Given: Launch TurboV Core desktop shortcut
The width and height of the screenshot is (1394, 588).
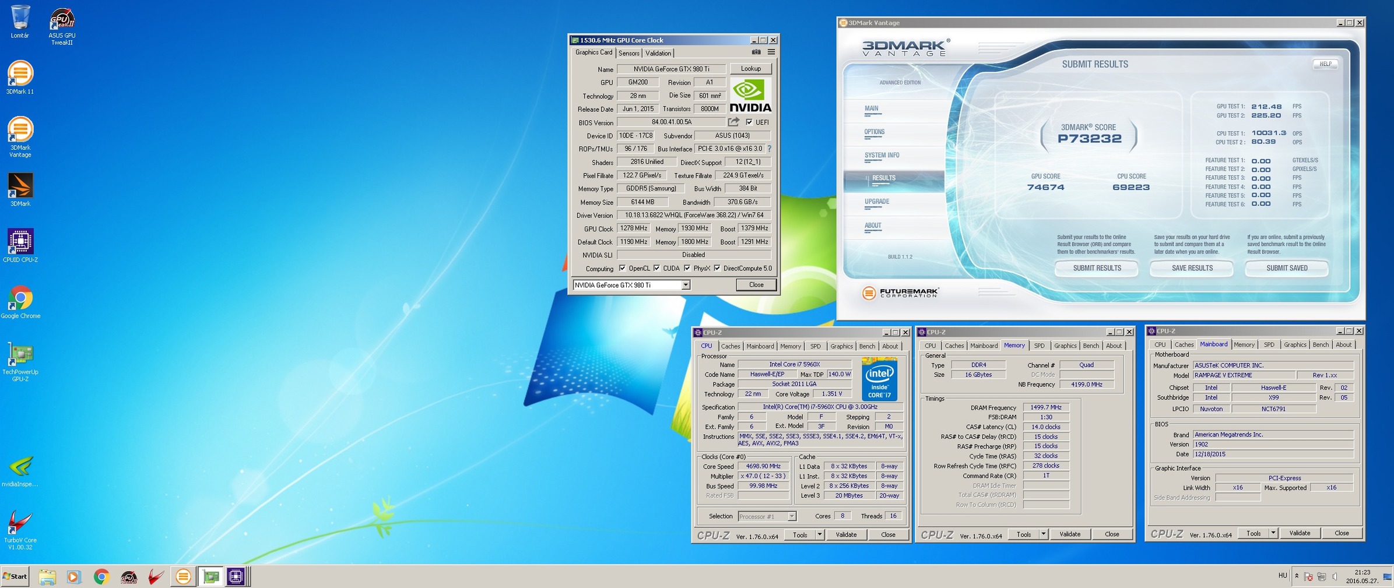Looking at the screenshot, I should 20,530.
